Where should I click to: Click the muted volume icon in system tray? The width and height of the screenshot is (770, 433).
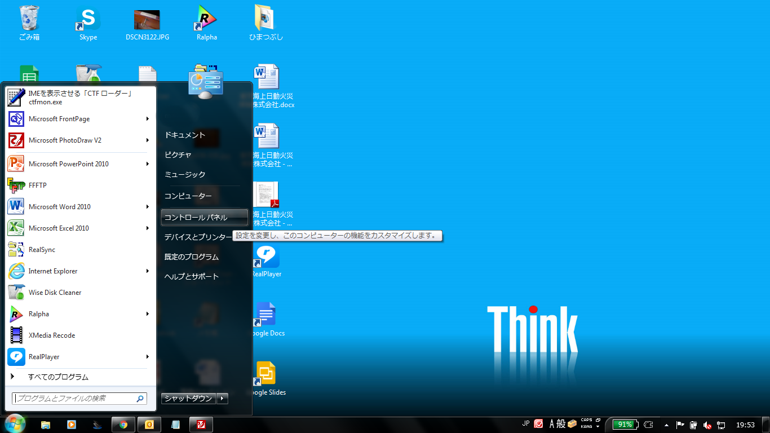[707, 425]
